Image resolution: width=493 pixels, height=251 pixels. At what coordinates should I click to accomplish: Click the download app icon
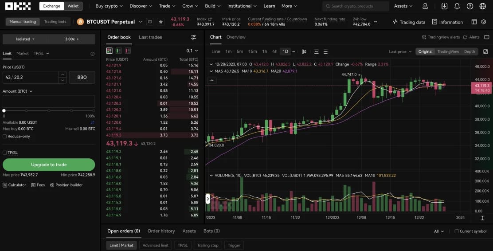point(444,6)
